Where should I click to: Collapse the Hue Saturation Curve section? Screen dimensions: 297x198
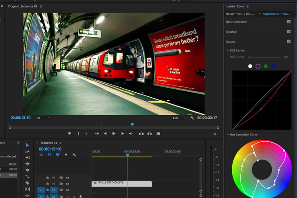pyautogui.click(x=228, y=135)
